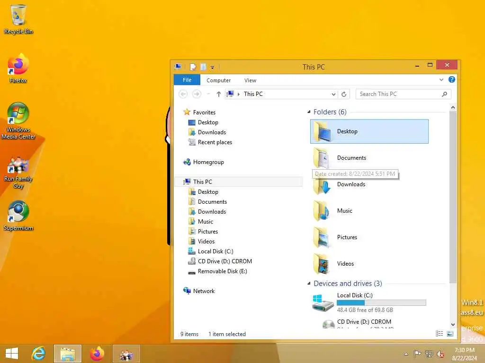
Task: Open the Windows Start button
Action: coord(12,354)
